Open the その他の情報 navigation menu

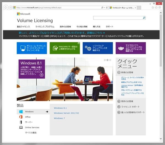pos(82,27)
